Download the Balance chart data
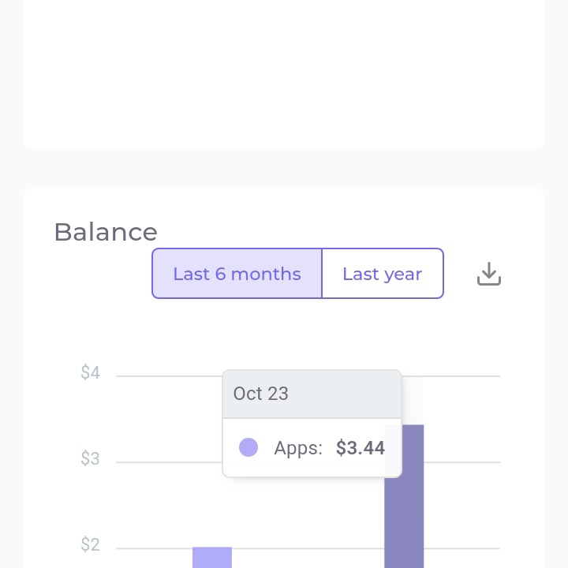This screenshot has width=568, height=568. point(488,274)
